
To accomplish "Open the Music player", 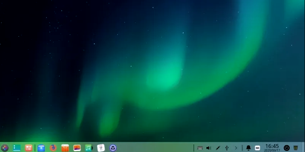I will [89, 148].
